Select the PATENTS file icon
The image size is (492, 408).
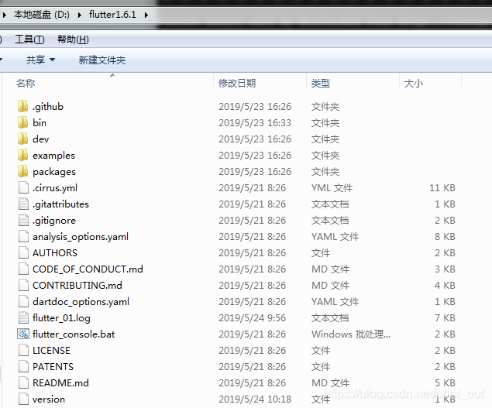point(23,367)
